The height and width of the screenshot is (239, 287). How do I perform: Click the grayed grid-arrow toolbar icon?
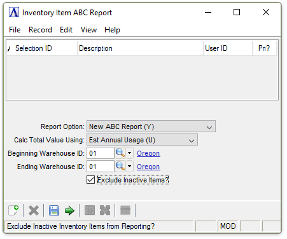pos(90,210)
